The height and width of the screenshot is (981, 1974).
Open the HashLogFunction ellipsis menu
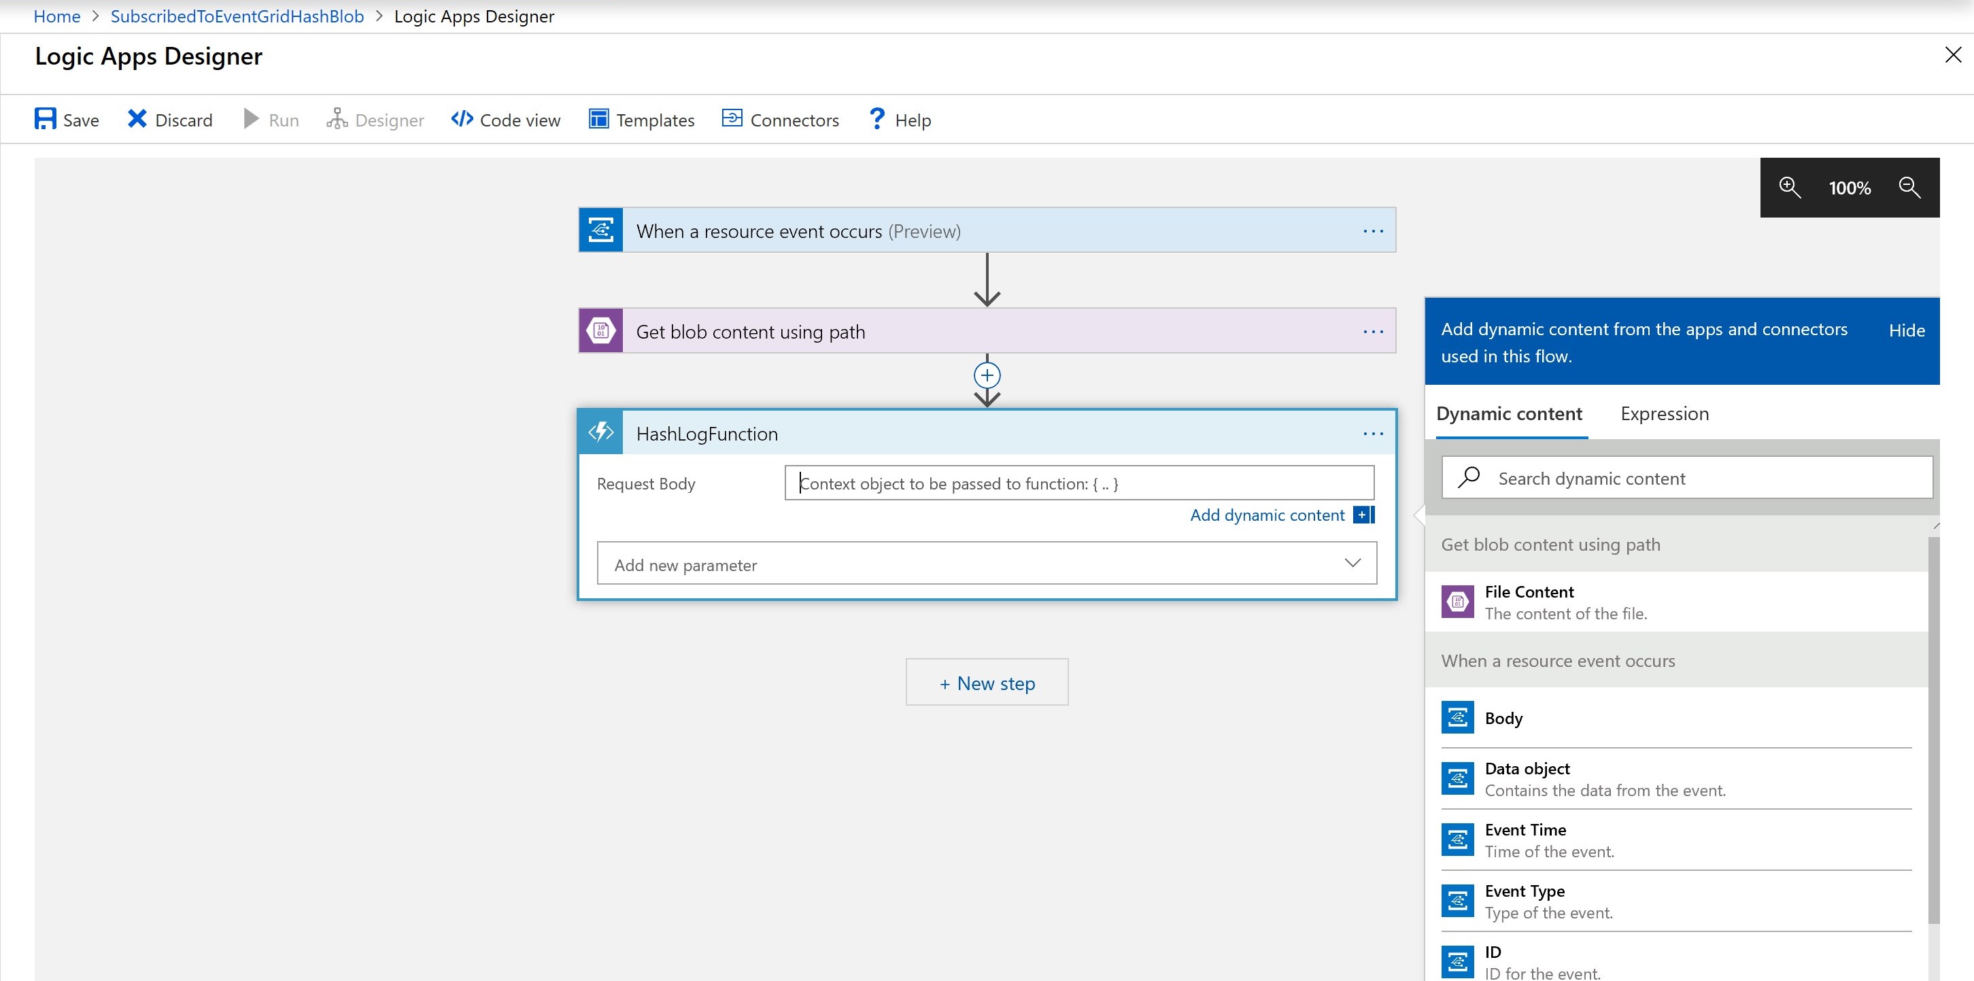(x=1372, y=434)
